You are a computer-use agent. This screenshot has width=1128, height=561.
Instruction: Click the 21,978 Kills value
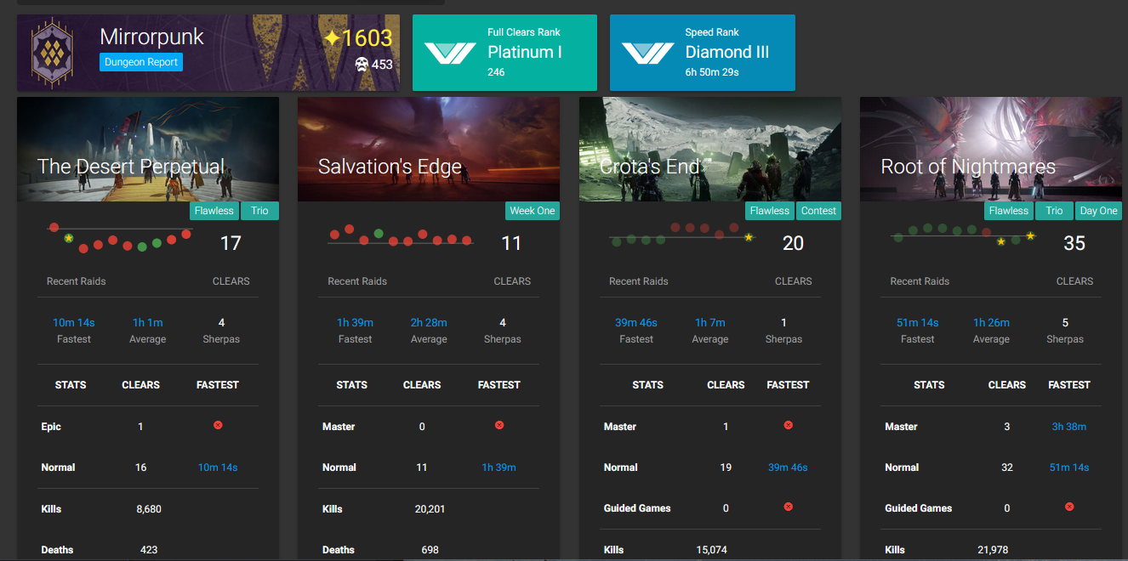993,550
